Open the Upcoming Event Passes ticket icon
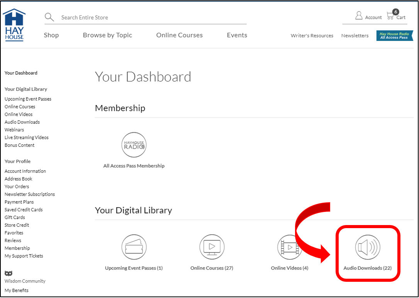 point(134,247)
